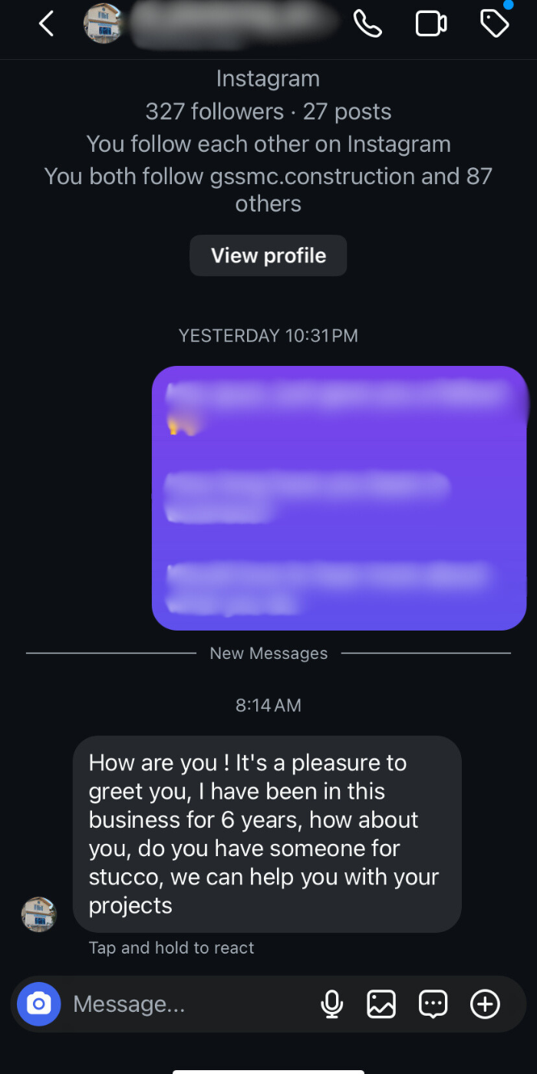Tap the home indicator bar at bottom
The width and height of the screenshot is (537, 1074).
268,1070
